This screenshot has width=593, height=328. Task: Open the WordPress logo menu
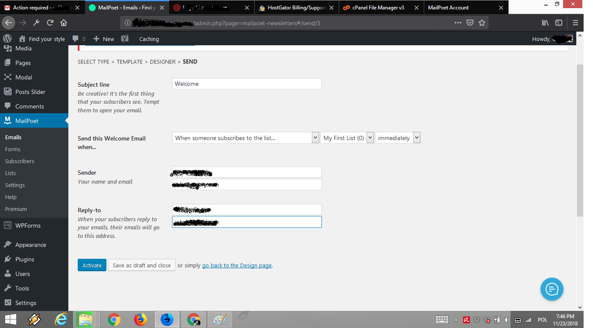(x=7, y=38)
